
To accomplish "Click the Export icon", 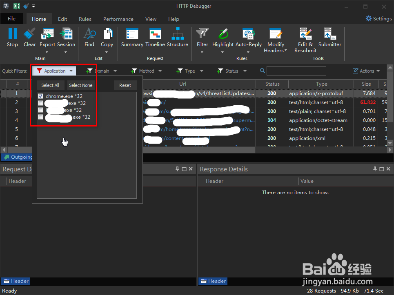I will [x=47, y=34].
